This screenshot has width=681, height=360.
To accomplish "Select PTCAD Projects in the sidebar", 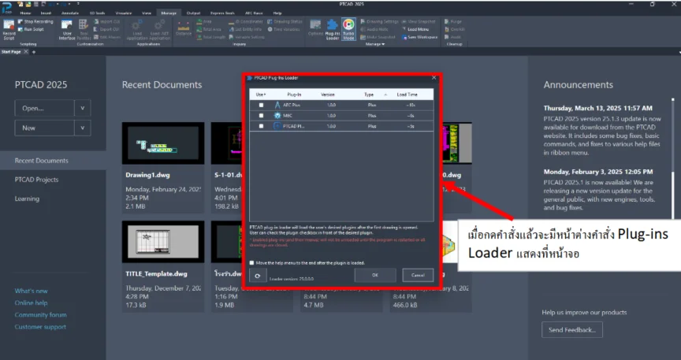I will tap(36, 180).
